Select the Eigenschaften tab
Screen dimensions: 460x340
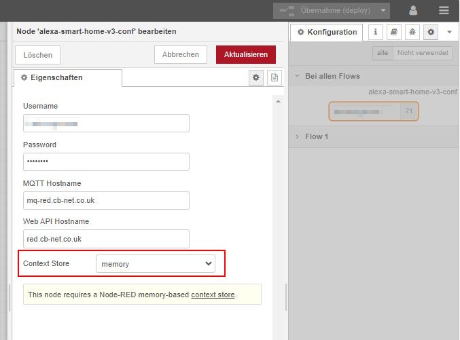(67, 78)
